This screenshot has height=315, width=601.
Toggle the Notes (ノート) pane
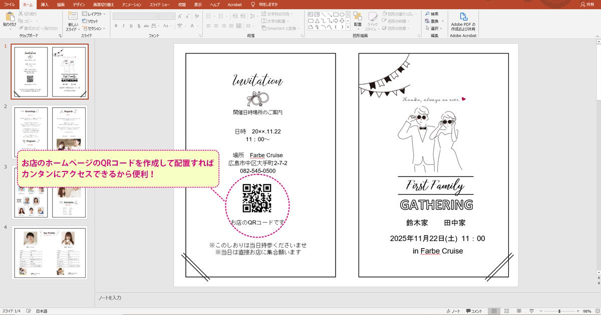click(452, 311)
